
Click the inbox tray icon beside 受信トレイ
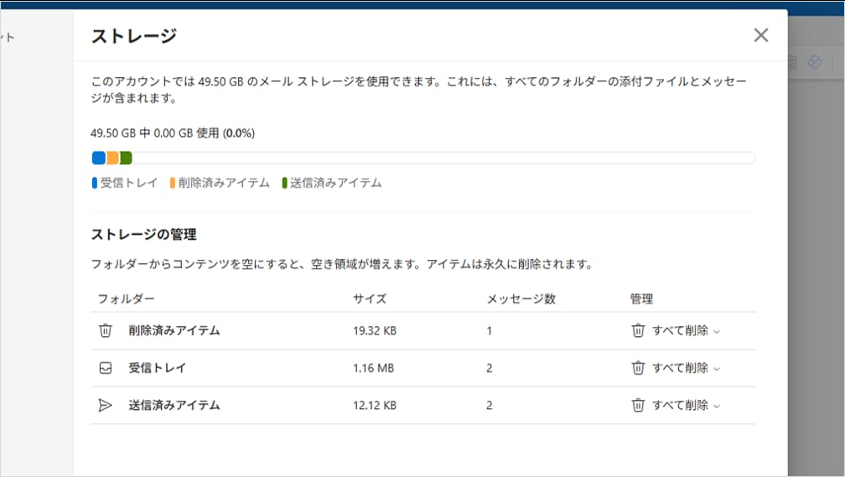(x=106, y=368)
